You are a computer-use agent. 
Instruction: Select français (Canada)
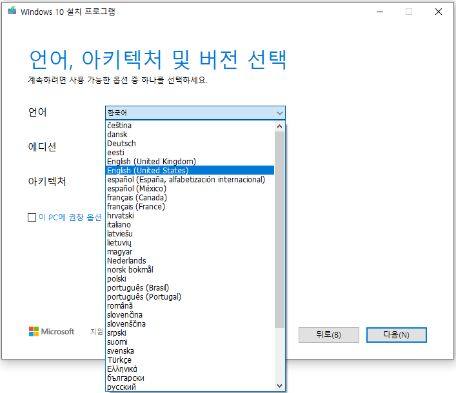pyautogui.click(x=190, y=197)
